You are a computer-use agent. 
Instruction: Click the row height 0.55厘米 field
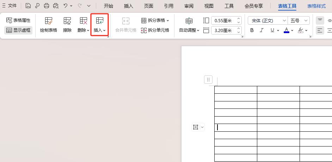point(223,20)
